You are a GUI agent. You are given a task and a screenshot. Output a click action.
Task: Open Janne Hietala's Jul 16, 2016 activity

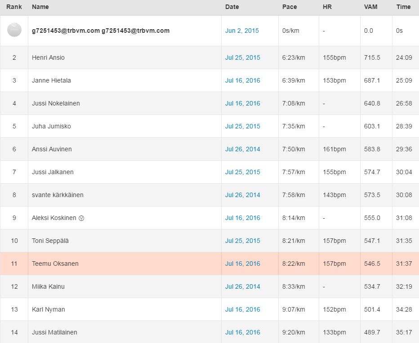[242, 81]
